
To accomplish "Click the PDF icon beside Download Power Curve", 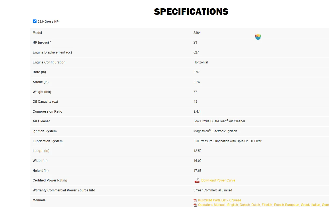I will click(x=197, y=180).
